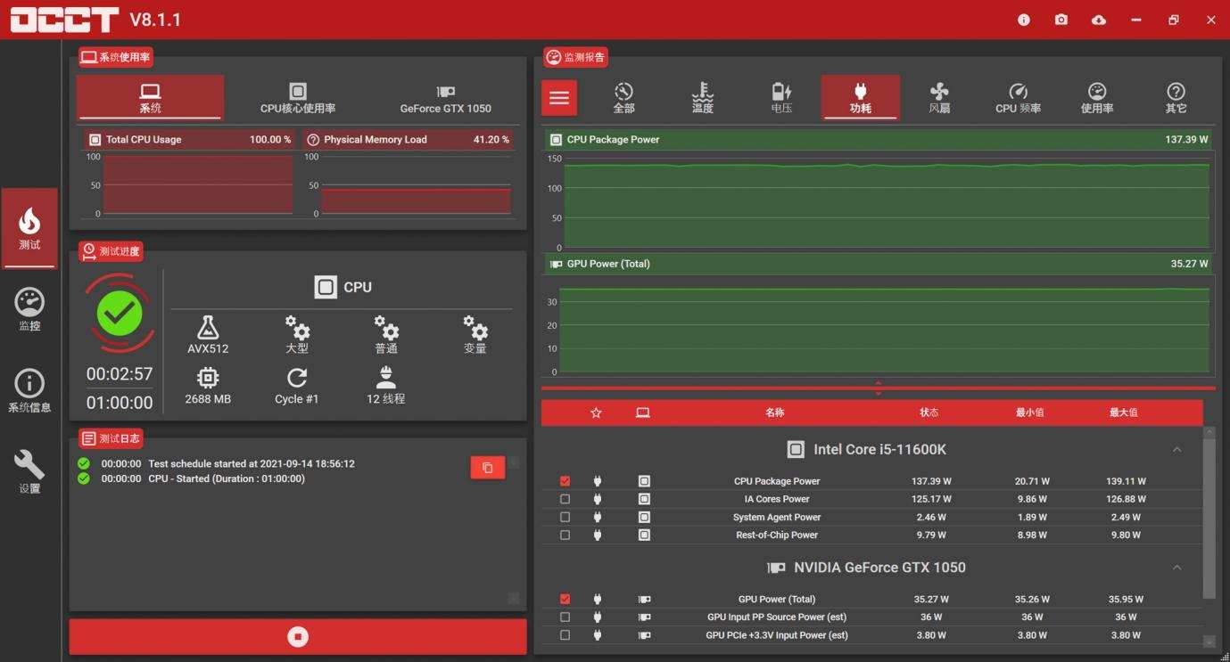Image resolution: width=1230 pixels, height=662 pixels.
Task: Open the 监控 gauge sidebar item
Action: pos(29,309)
